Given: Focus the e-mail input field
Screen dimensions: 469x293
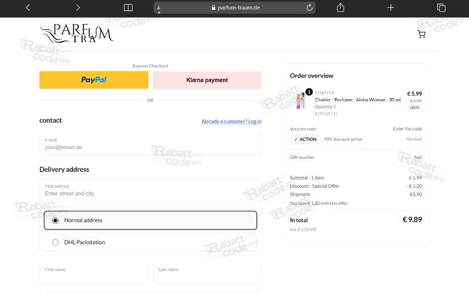Looking at the screenshot, I should click(x=151, y=144).
